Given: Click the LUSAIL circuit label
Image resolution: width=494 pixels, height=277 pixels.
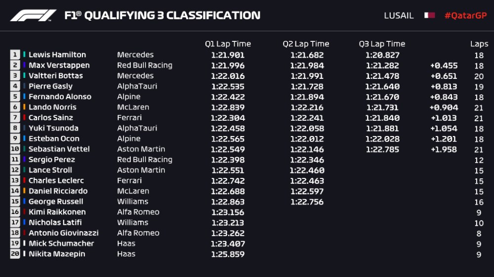Looking at the screenshot, I should pos(400,15).
